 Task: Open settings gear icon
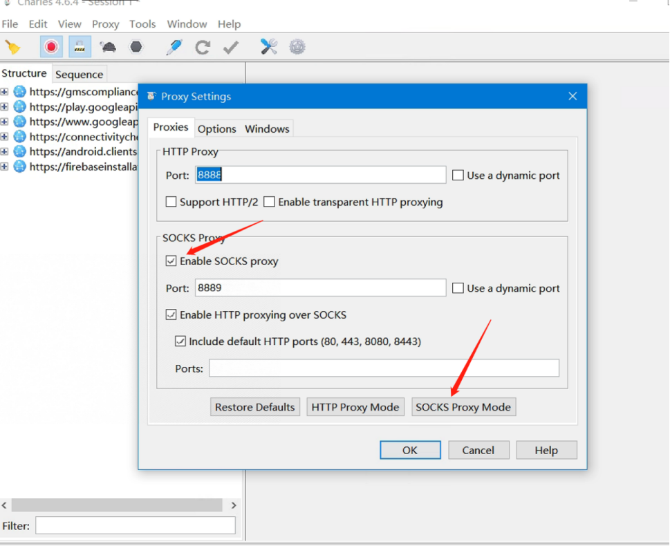297,46
